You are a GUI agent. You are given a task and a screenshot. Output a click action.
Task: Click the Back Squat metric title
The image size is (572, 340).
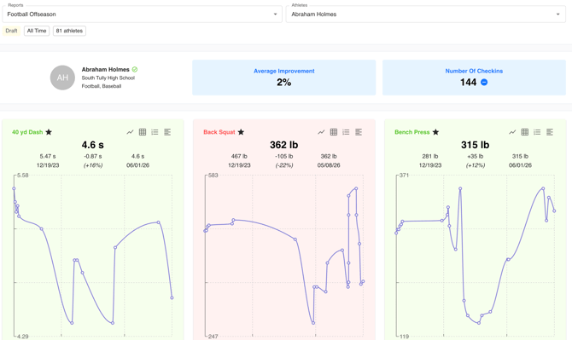[x=219, y=132]
